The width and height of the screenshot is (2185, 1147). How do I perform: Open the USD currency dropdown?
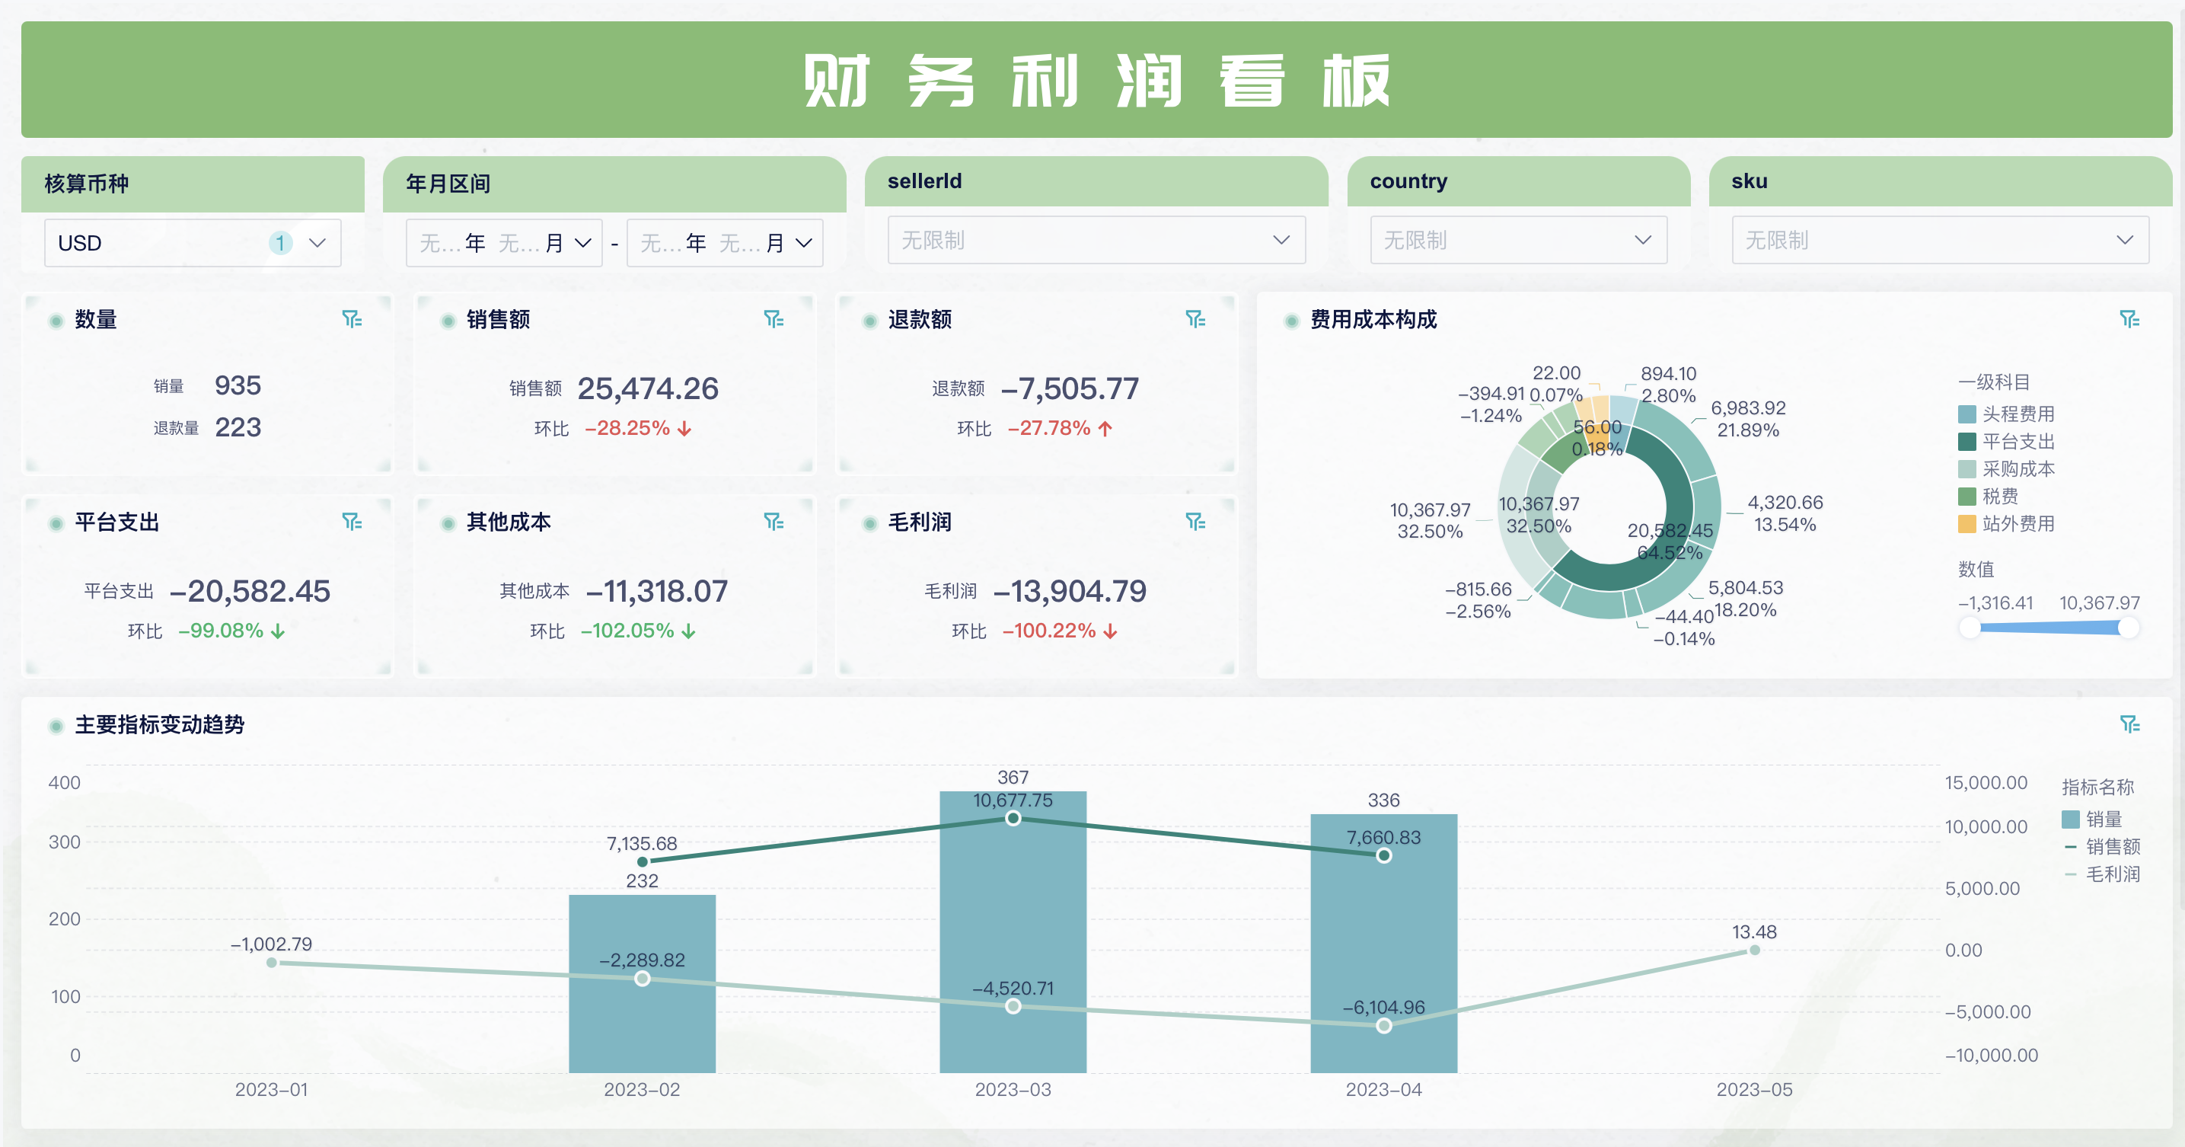point(315,244)
